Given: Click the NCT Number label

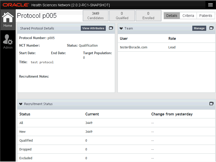Looking at the screenshot, I should pos(29,45).
